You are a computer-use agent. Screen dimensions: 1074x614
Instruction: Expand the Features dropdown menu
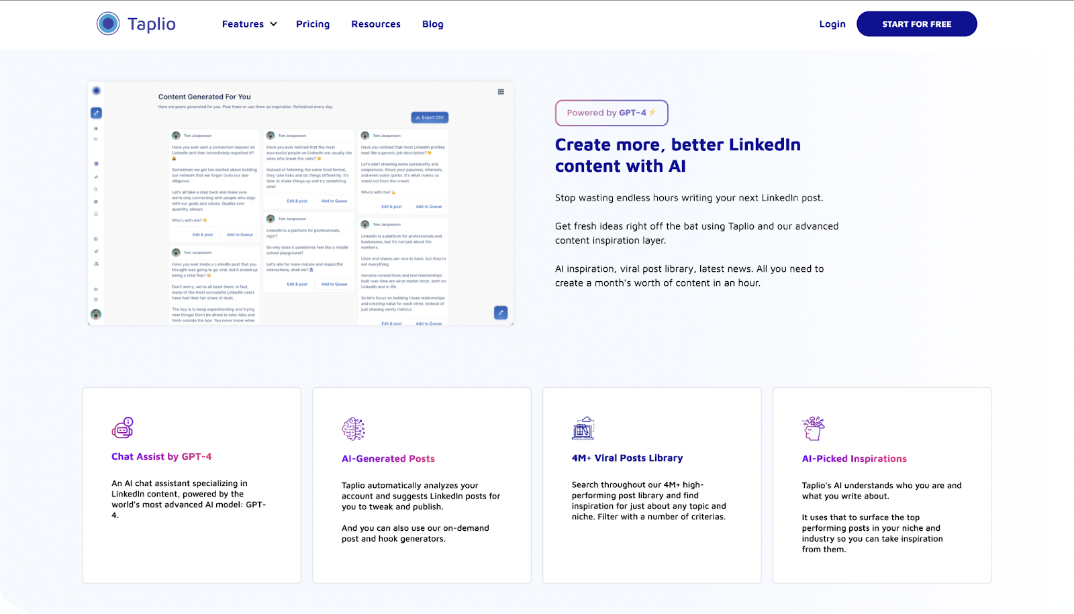[249, 24]
